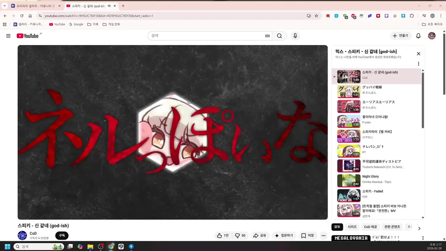Go to YouTube home via the logo
Image resolution: width=446 pixels, height=251 pixels.
pyautogui.click(x=28, y=36)
